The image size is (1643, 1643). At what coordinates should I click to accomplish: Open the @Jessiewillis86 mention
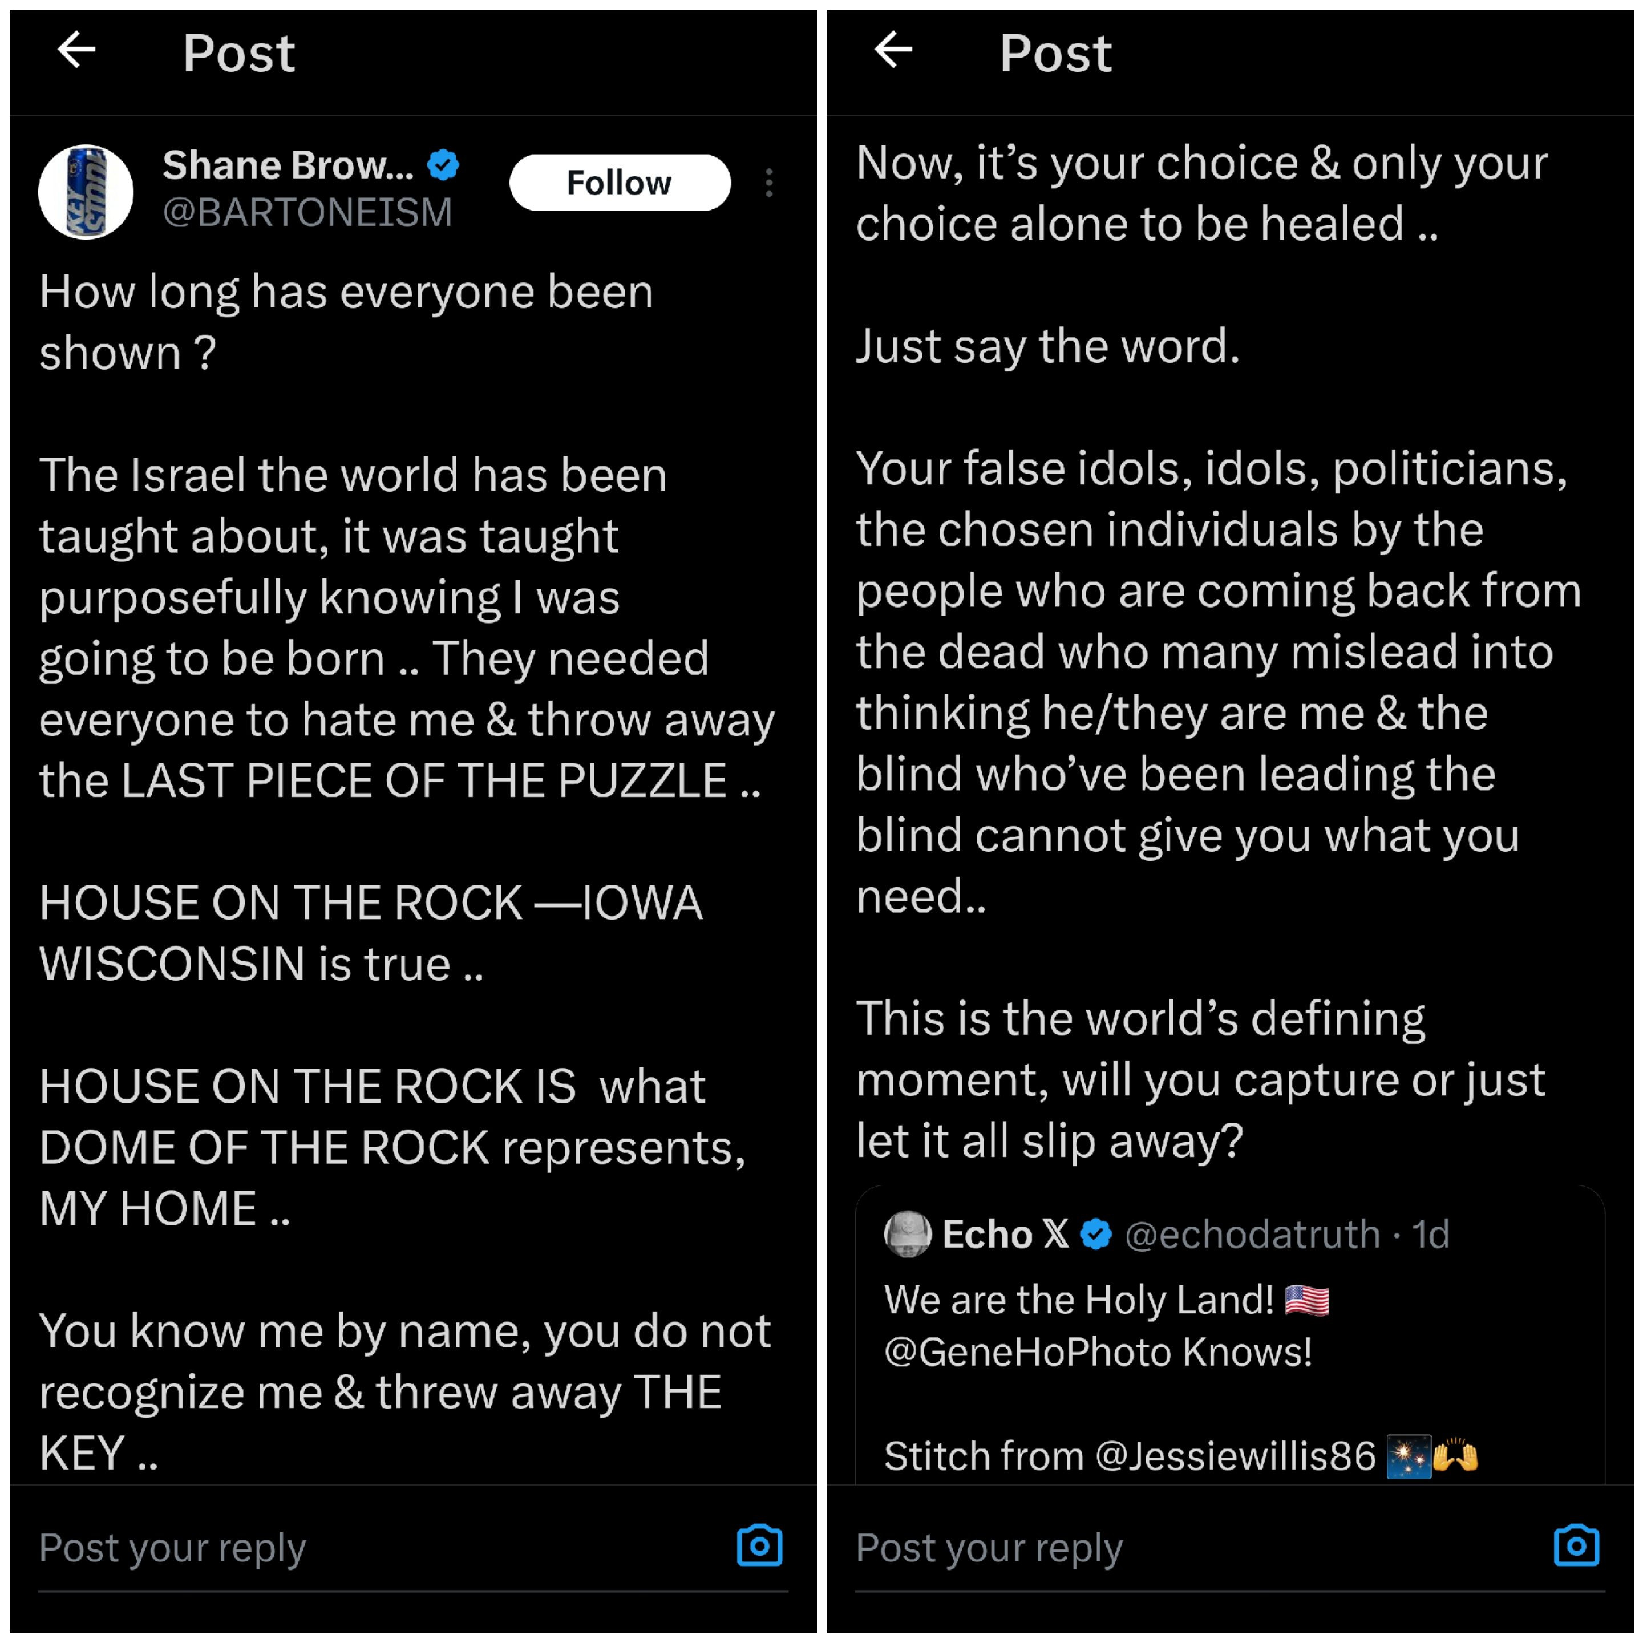coord(1235,1456)
